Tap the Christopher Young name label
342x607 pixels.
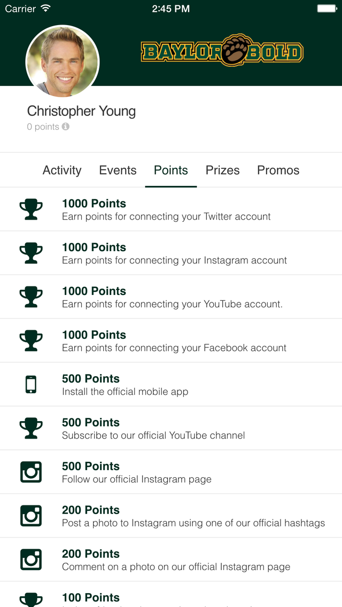[x=81, y=112]
